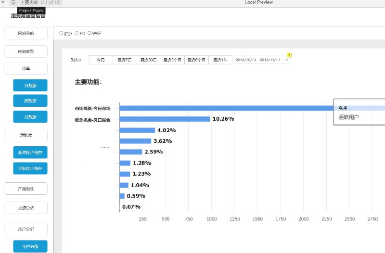The image size is (385, 253).
Task: Click the 10.26% bar for 概念机会-风口掘金
Action: pos(165,119)
